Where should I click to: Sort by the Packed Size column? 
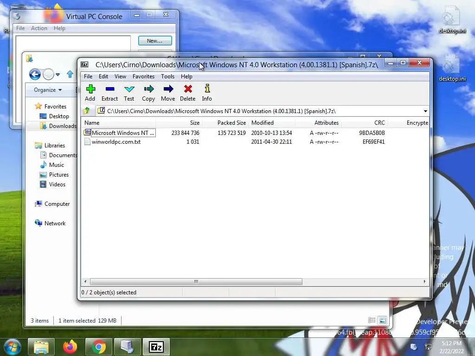[225, 122]
